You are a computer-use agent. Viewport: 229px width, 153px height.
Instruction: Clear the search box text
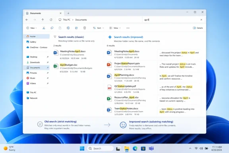[x=201, y=20]
